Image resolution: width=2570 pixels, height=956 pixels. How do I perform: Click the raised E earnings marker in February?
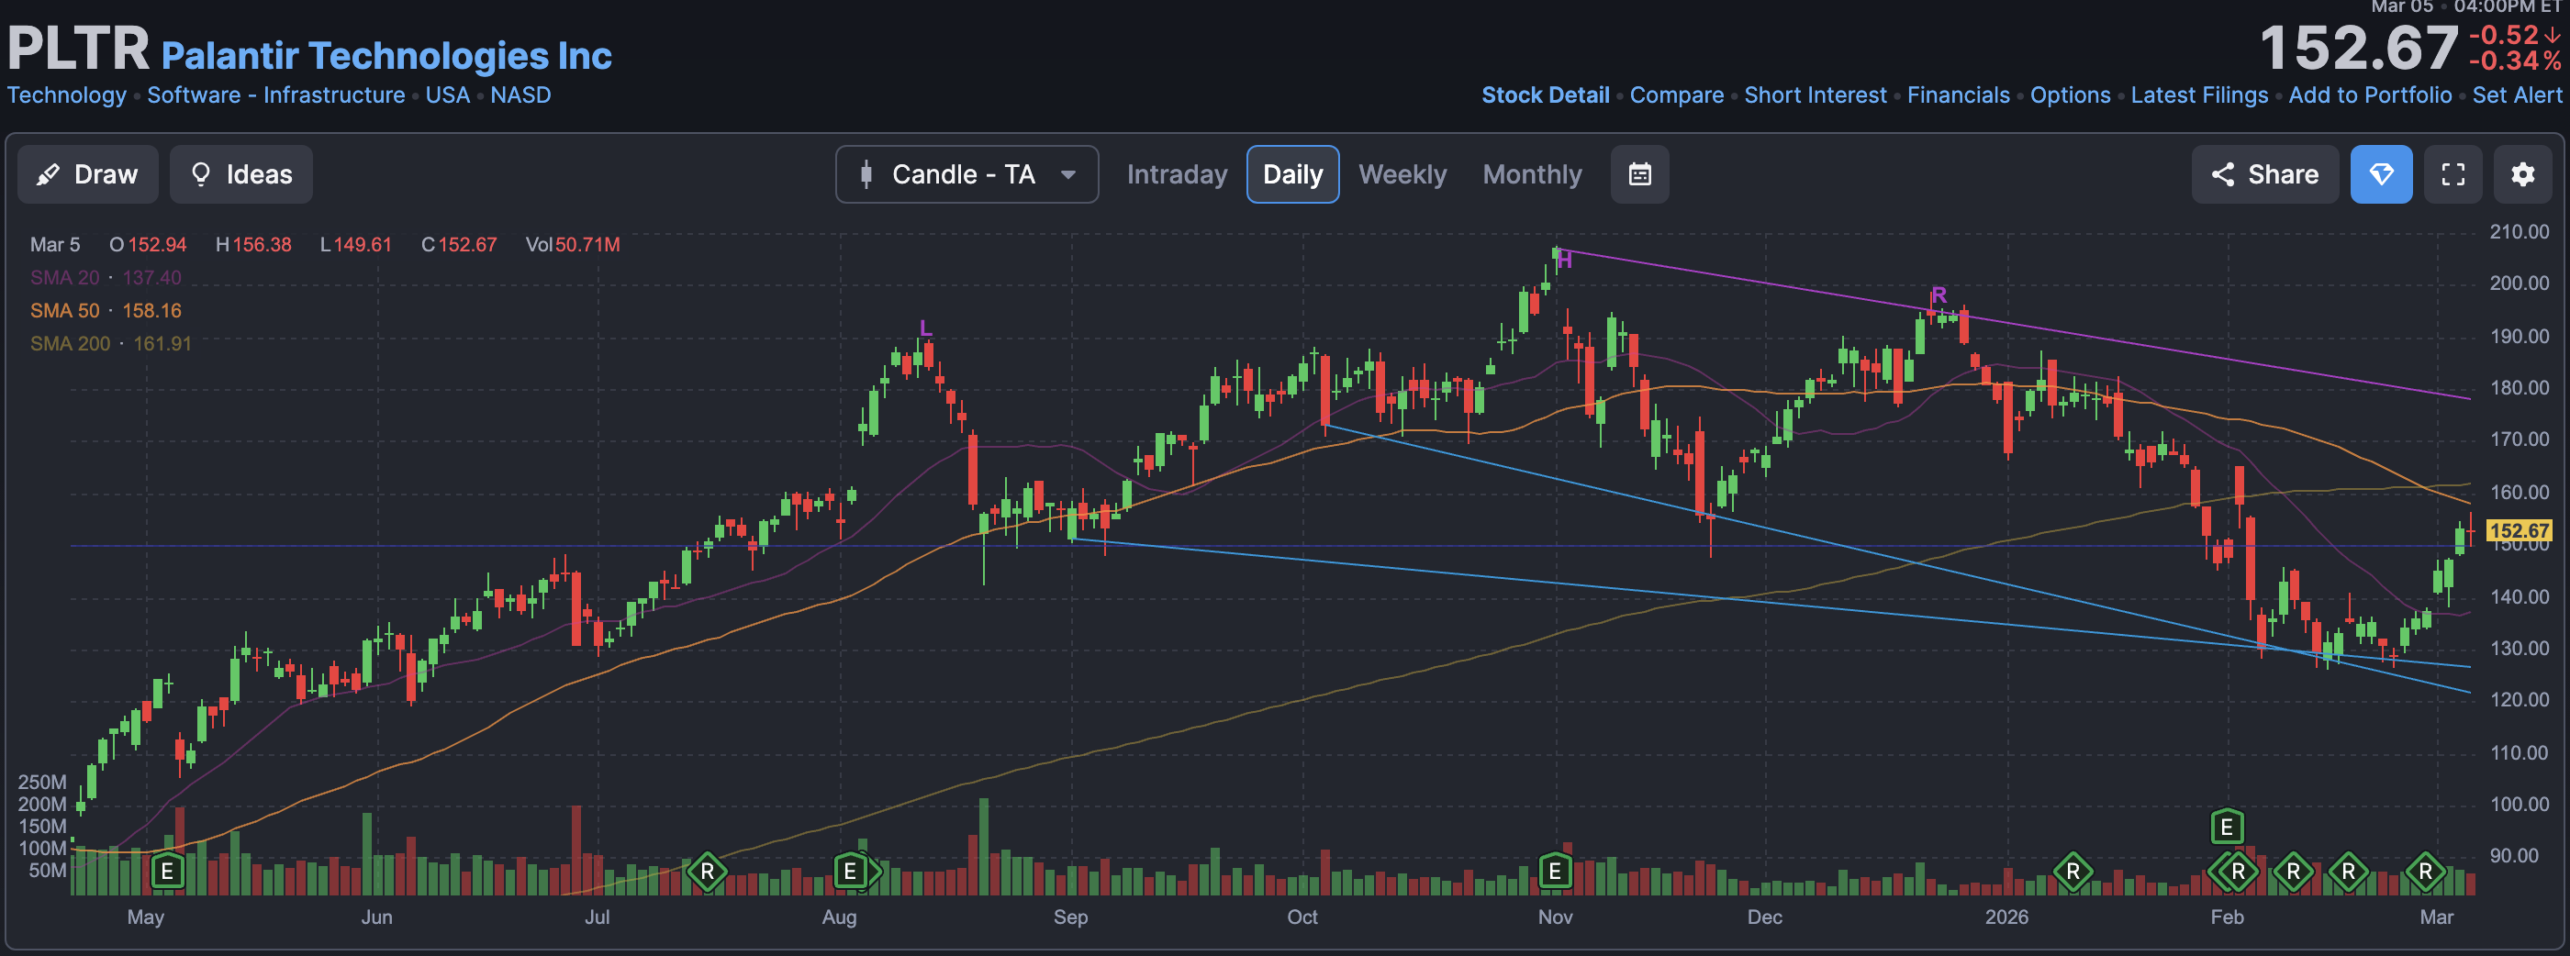[2227, 827]
